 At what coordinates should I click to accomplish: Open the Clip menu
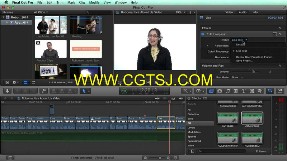click(82, 3)
